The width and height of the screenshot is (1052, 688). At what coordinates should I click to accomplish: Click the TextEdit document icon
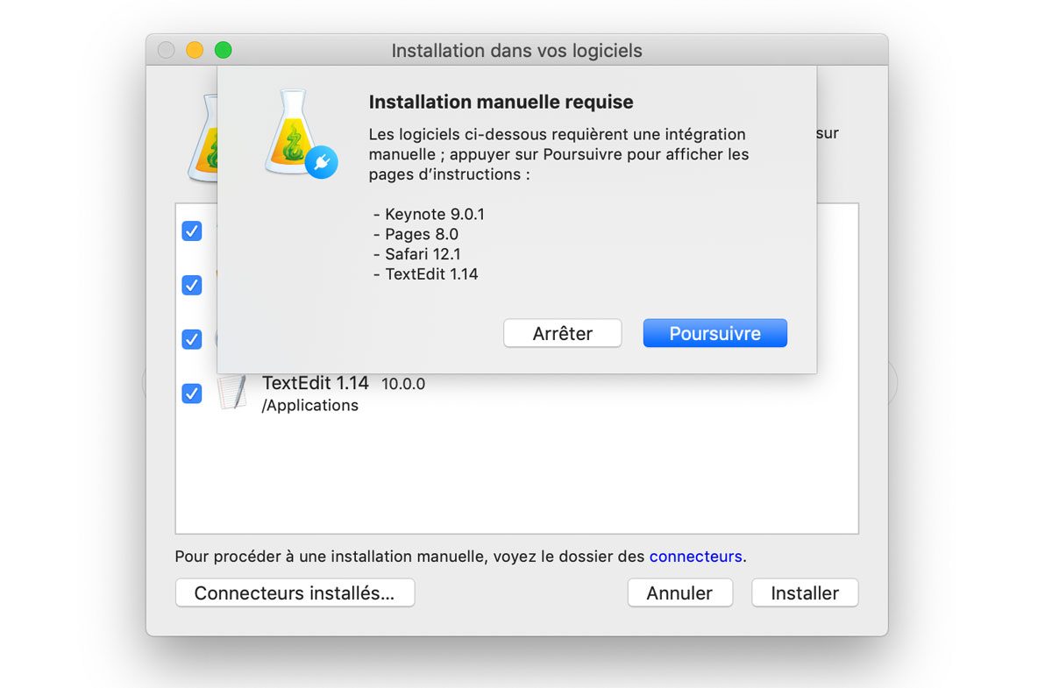point(232,393)
